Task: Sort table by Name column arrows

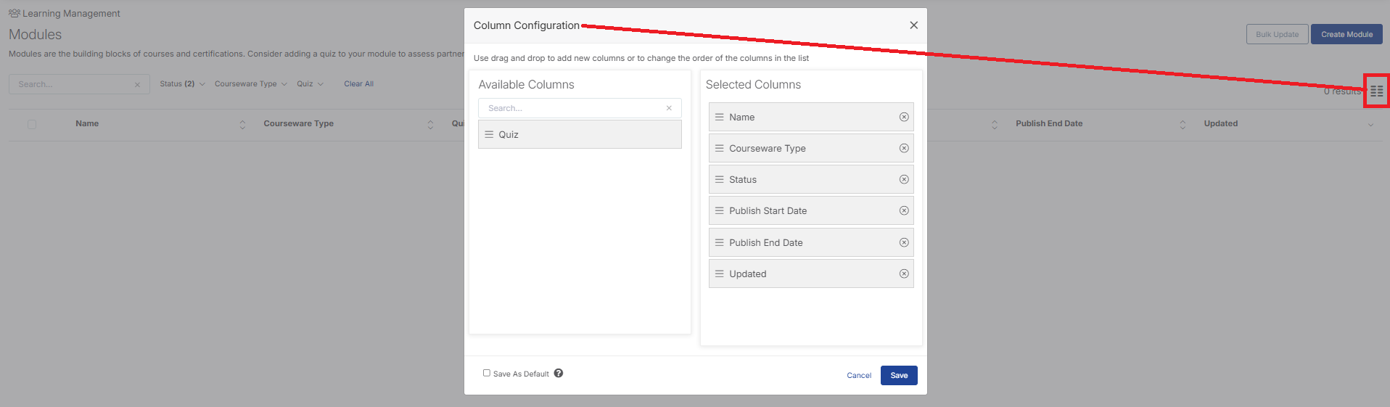Action: click(x=242, y=125)
